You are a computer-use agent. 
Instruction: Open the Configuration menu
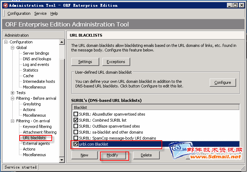[19, 13]
